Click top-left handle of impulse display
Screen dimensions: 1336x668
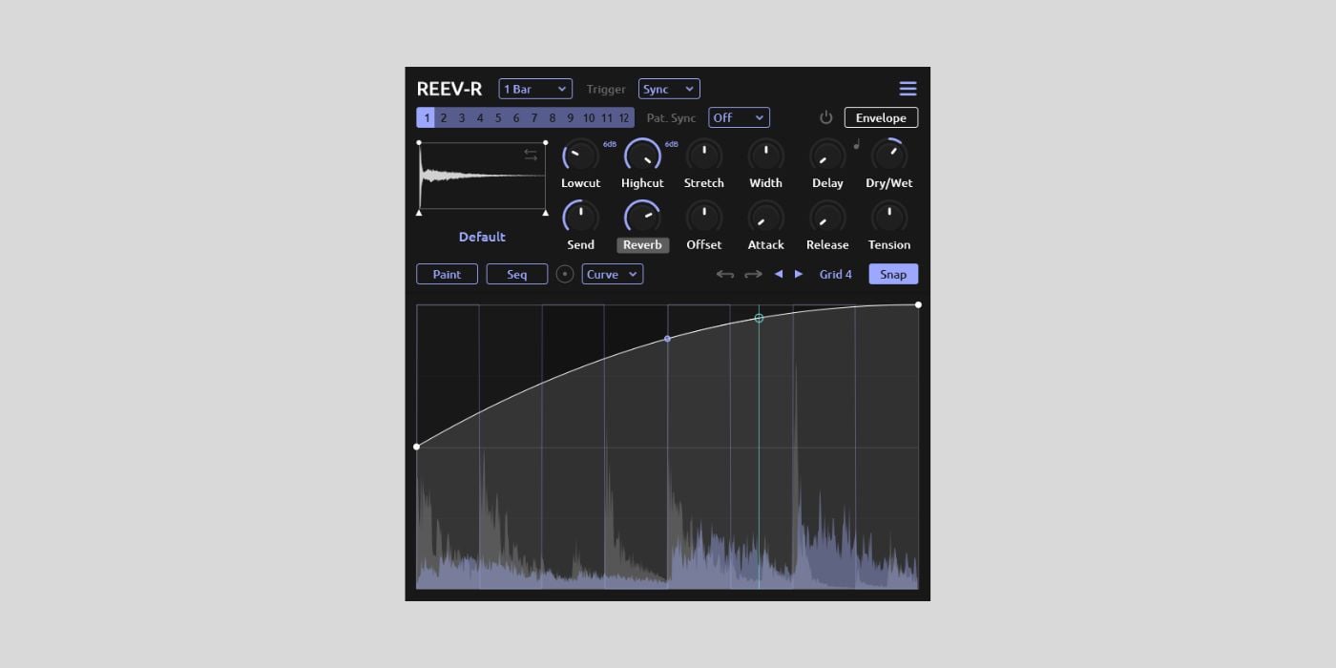[419, 142]
